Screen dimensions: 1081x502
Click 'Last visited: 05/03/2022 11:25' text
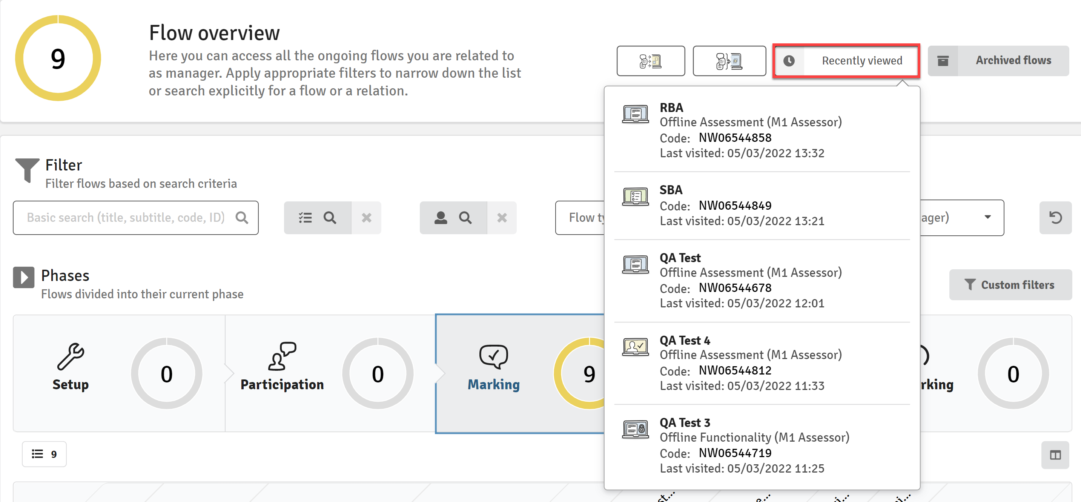coord(742,468)
